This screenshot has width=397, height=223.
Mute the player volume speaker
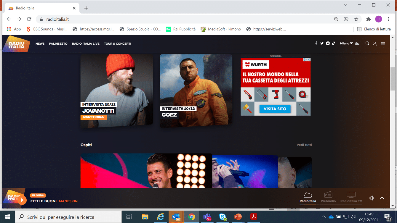tap(372, 198)
